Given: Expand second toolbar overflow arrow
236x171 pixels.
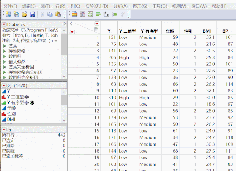Looking at the screenshot, I should point(129,17).
